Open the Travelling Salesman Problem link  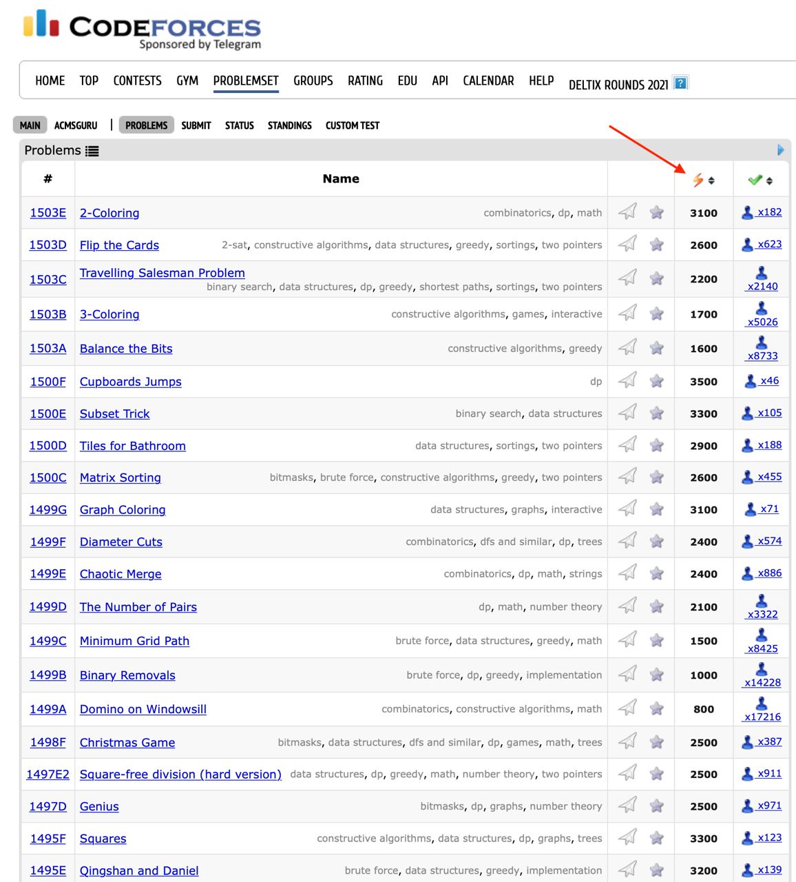pos(163,273)
